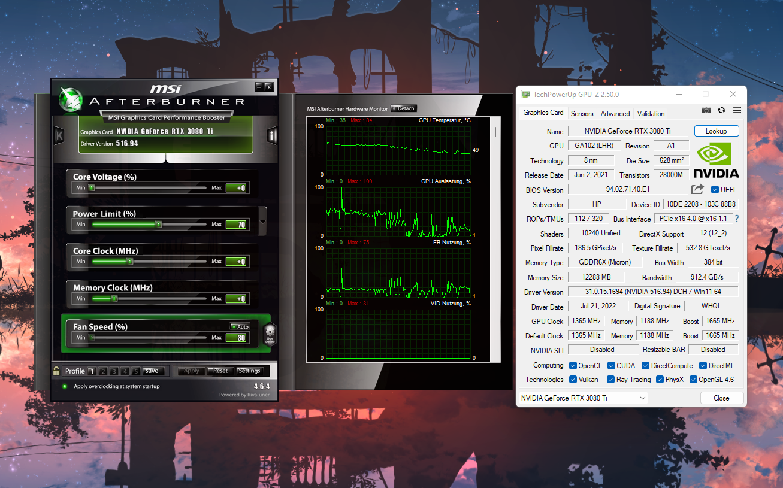The image size is (783, 488).
Task: Toggle the DirectML checkbox
Action: pyautogui.click(x=703, y=366)
